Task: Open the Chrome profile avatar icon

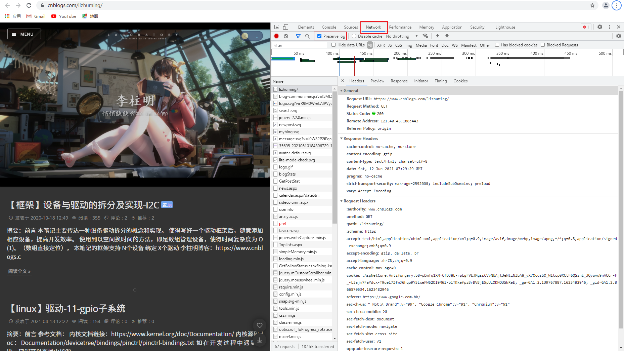Action: [x=606, y=5]
